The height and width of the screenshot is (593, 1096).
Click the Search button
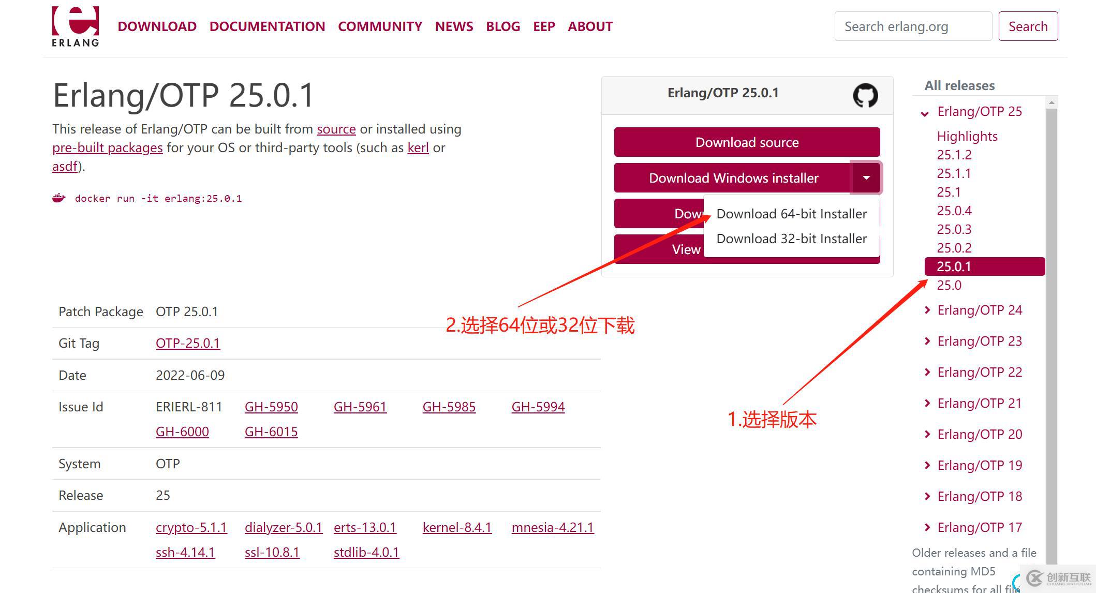tap(1028, 26)
